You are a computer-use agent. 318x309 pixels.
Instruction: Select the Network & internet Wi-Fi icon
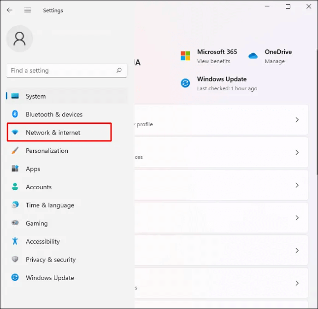(x=15, y=133)
